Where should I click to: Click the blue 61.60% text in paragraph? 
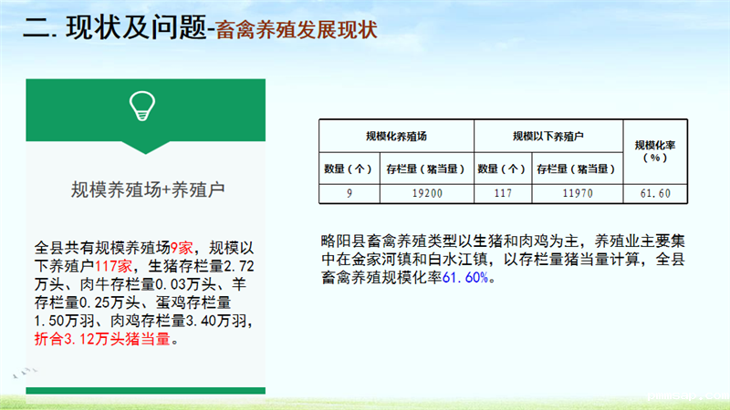pos(469,277)
